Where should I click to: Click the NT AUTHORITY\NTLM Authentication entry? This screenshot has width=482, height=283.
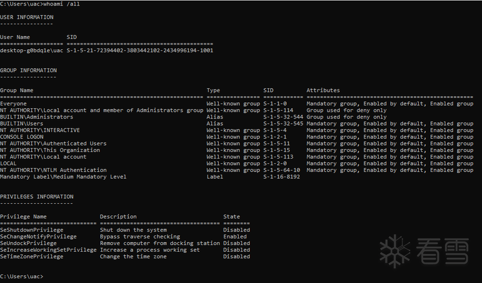tap(53, 170)
